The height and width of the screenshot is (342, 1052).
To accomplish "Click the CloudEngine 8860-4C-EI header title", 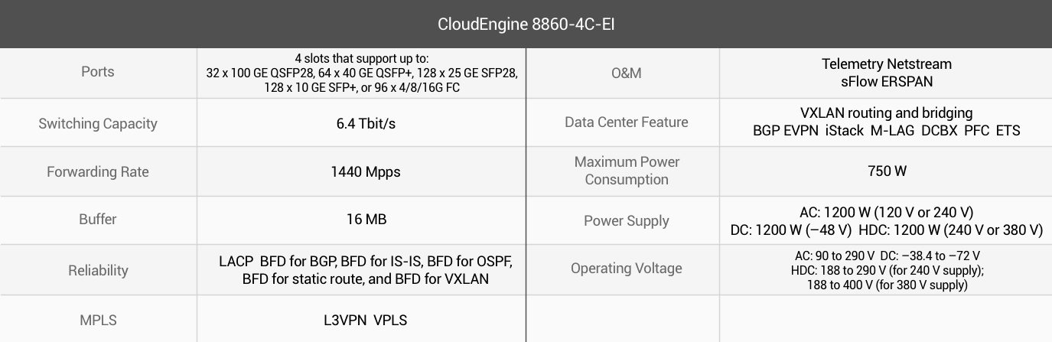I will [x=526, y=24].
